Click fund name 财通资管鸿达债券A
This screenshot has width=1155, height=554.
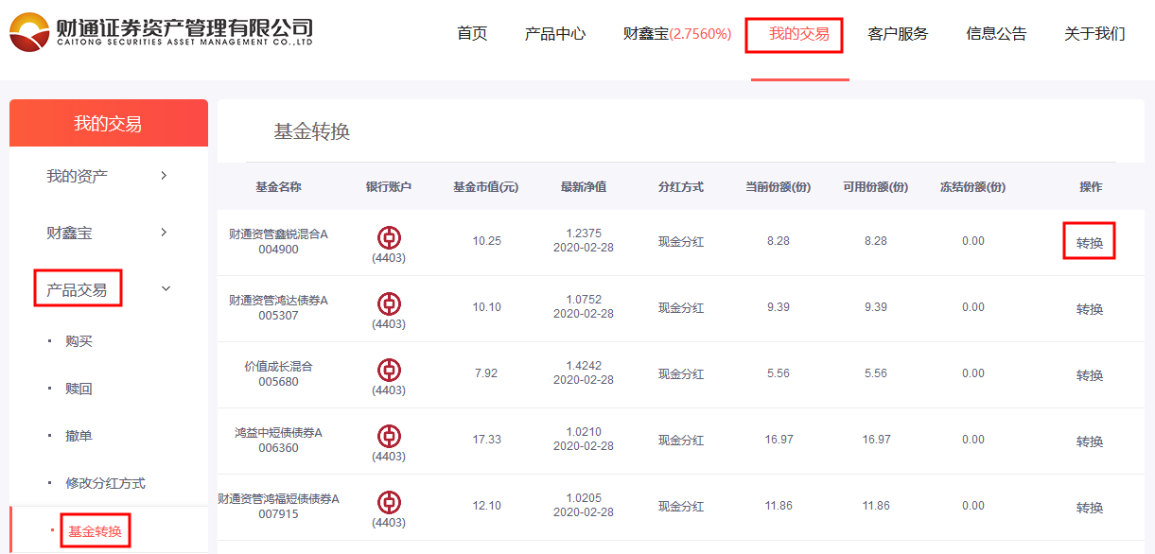[278, 300]
